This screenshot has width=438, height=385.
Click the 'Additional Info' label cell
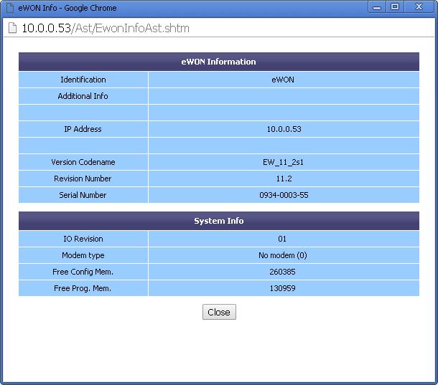click(x=83, y=96)
